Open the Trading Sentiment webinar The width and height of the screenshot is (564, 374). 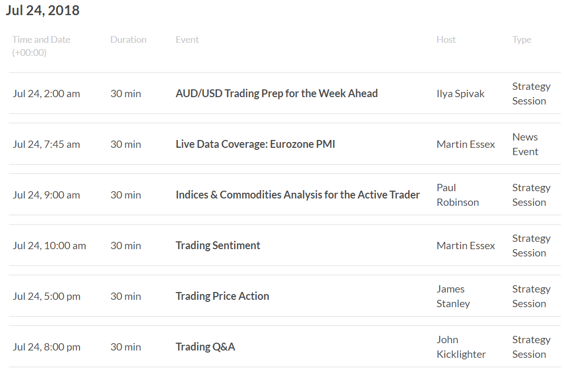click(x=217, y=246)
